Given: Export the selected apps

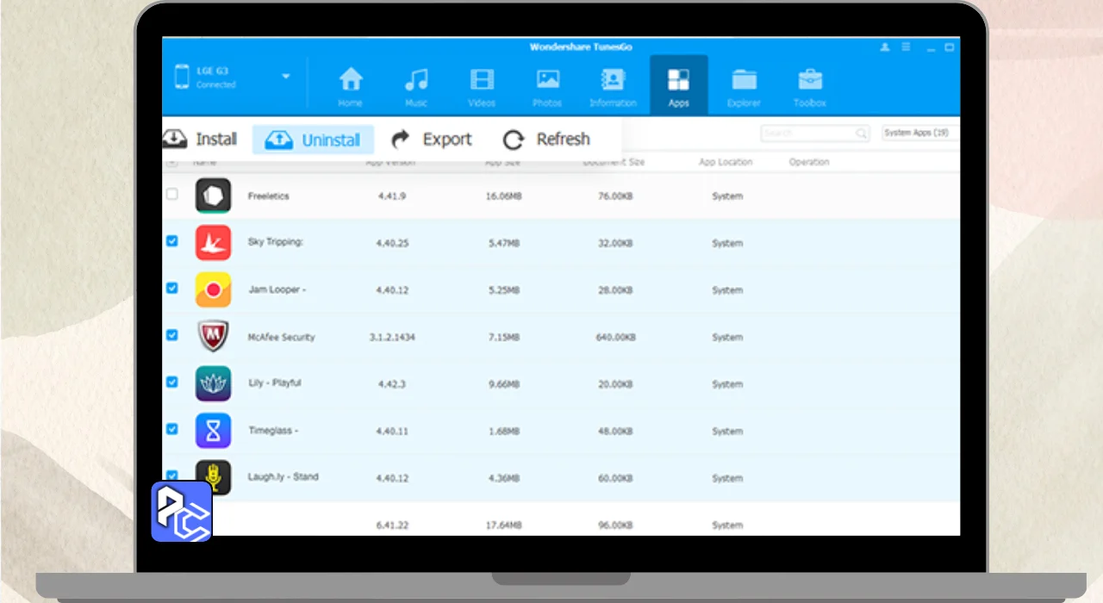Looking at the screenshot, I should click(432, 140).
